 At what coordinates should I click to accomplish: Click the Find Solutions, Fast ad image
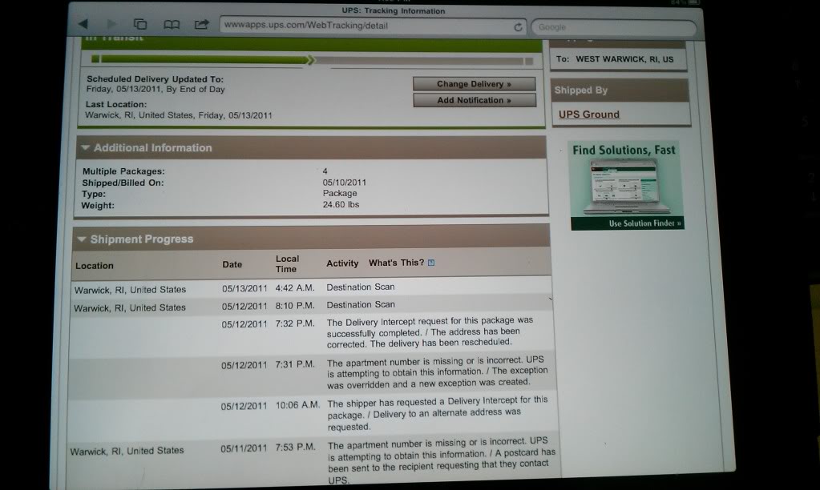click(625, 185)
